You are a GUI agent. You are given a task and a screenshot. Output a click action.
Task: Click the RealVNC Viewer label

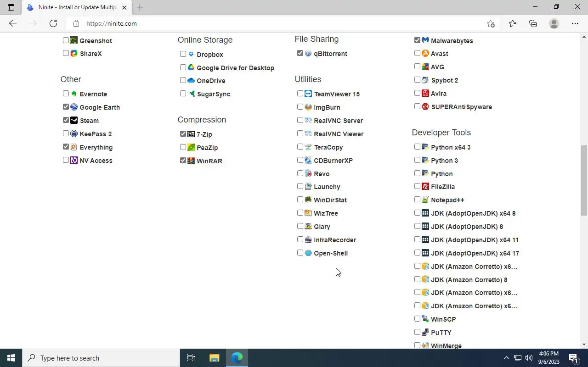coord(339,133)
